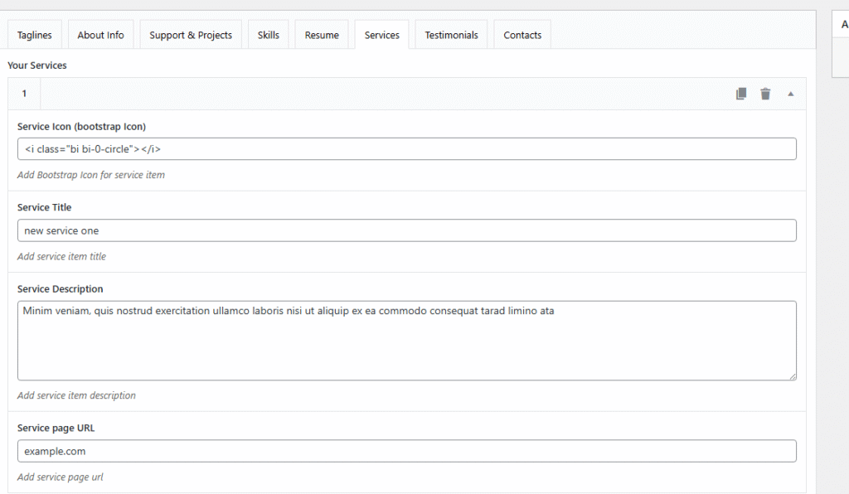Click the Service page URL field

[x=406, y=451]
